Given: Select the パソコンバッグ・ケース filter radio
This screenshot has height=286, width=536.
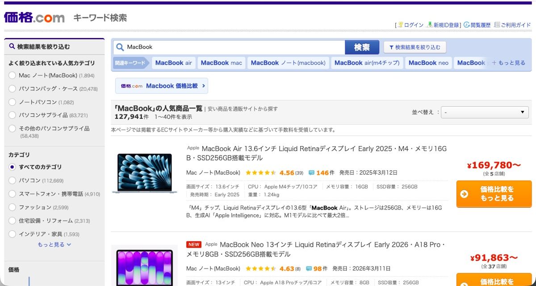Looking at the screenshot, I should pyautogui.click(x=12, y=89).
